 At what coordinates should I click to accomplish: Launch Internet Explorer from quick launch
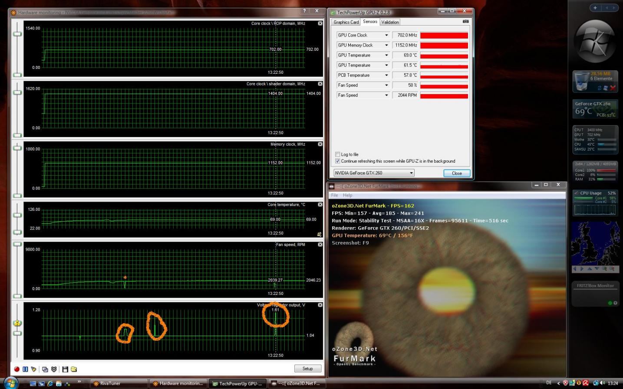pyautogui.click(x=50, y=383)
